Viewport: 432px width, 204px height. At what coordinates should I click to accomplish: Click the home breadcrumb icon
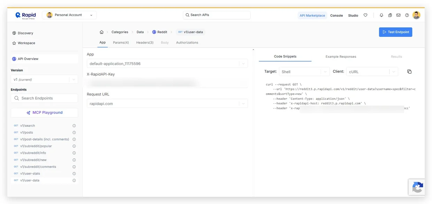click(101, 32)
